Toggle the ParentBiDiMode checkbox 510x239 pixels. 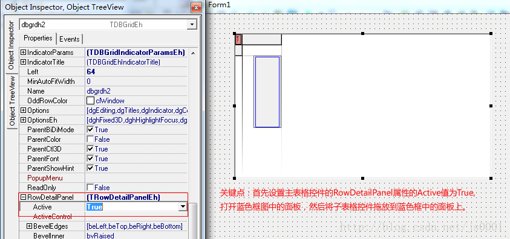(x=90, y=130)
